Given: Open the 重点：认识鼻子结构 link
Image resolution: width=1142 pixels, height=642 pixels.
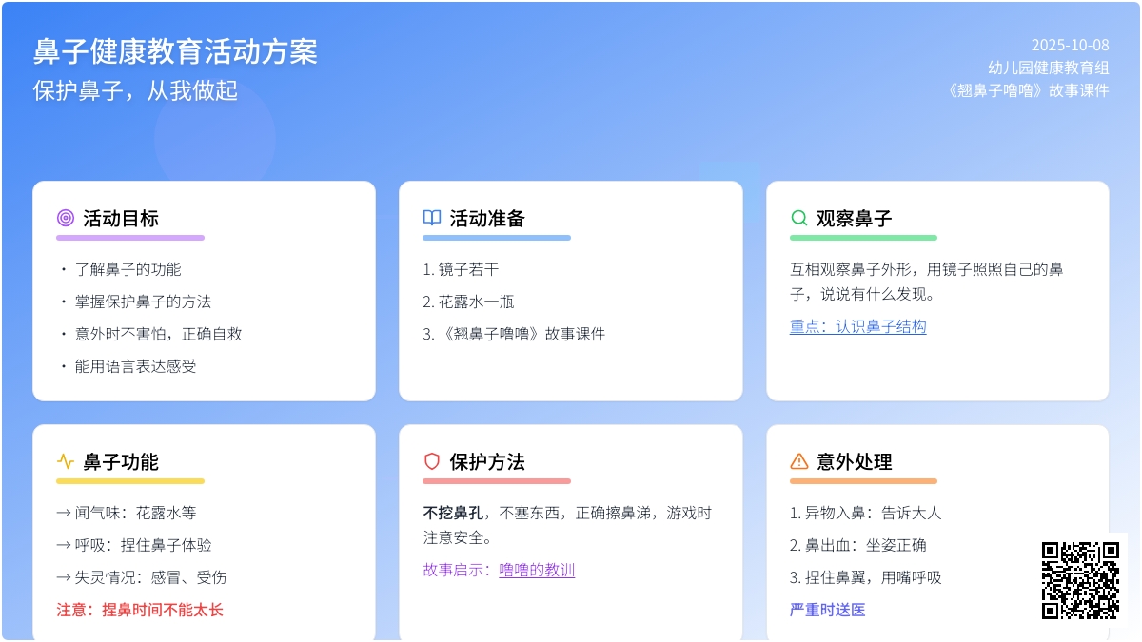Looking at the screenshot, I should [x=857, y=326].
